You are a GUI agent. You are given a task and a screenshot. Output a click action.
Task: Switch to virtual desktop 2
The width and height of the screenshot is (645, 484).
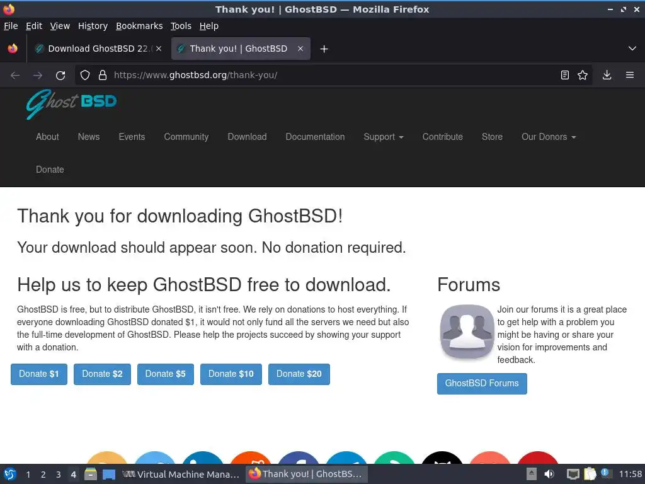(43, 475)
